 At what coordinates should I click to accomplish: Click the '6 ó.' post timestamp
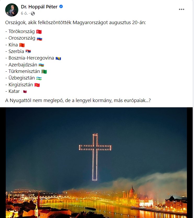click(x=24, y=13)
